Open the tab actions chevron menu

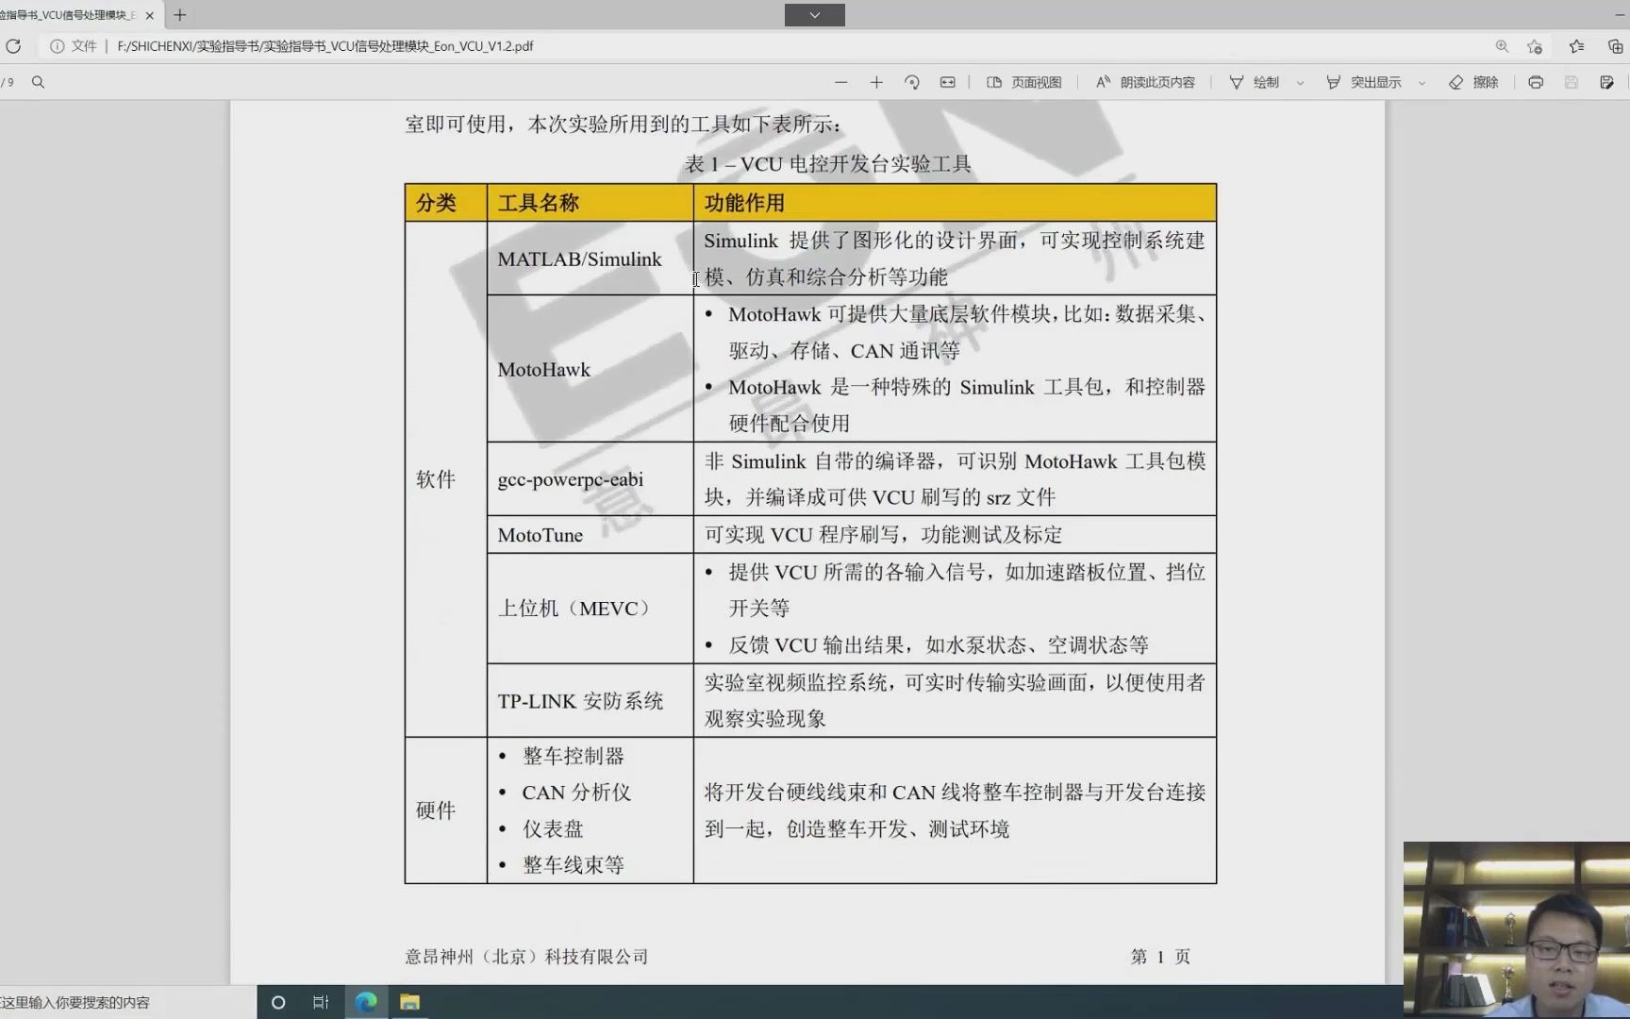(813, 14)
